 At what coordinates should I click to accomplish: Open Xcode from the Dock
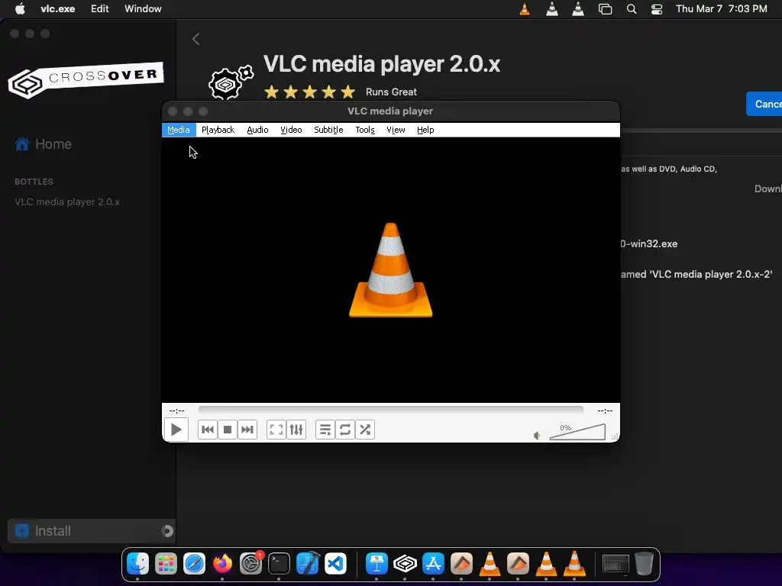[x=307, y=564]
